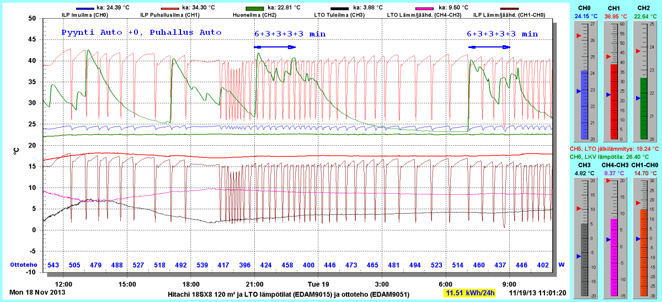The width and height of the screenshot is (662, 302).
Task: Click the Ottoteho value 543
Action: click(54, 265)
